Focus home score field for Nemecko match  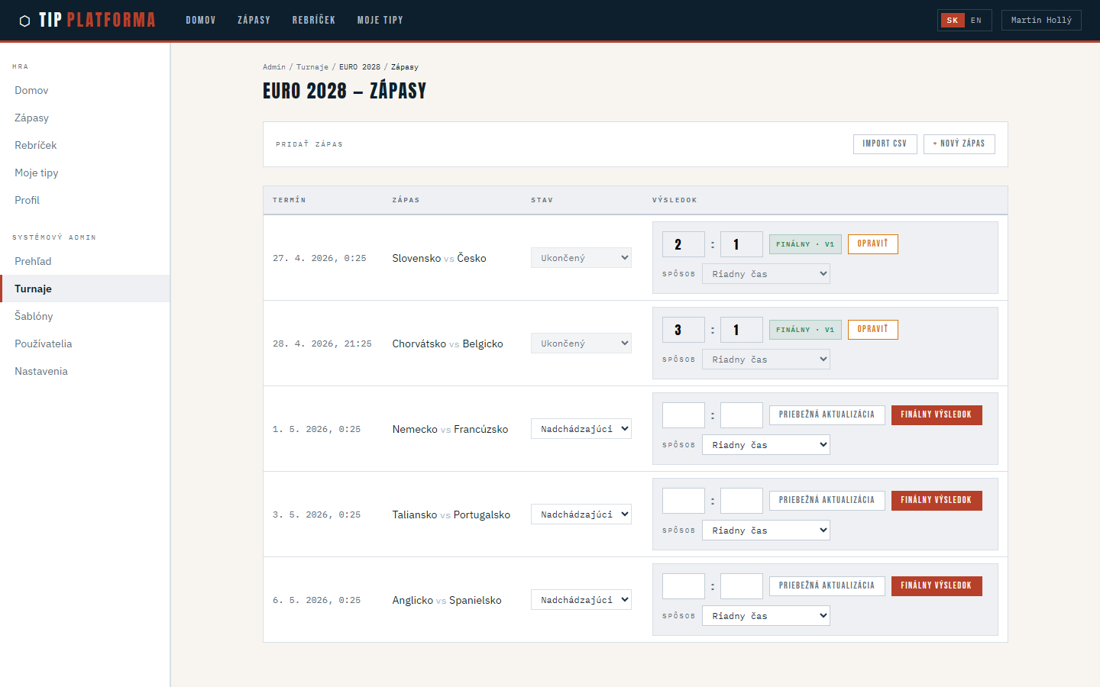click(x=683, y=415)
